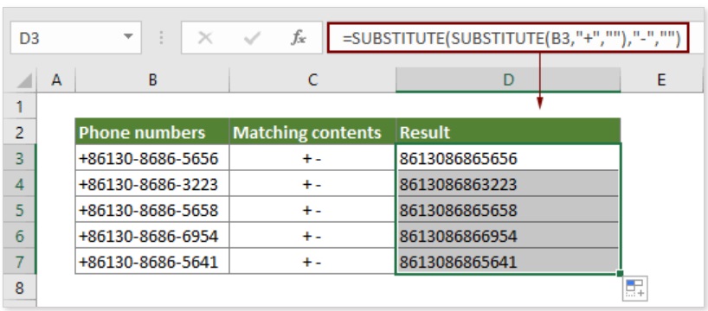Select row 6 header

point(19,236)
